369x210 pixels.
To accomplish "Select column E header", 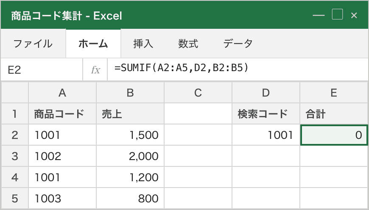I will point(334,93).
